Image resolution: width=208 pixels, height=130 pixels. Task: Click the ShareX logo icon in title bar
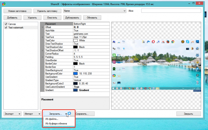point(4,4)
